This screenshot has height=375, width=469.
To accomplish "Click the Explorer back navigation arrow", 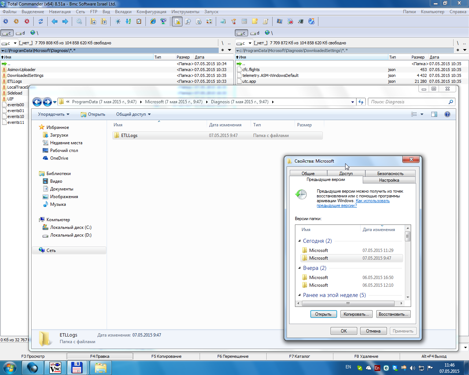I will 37,102.
